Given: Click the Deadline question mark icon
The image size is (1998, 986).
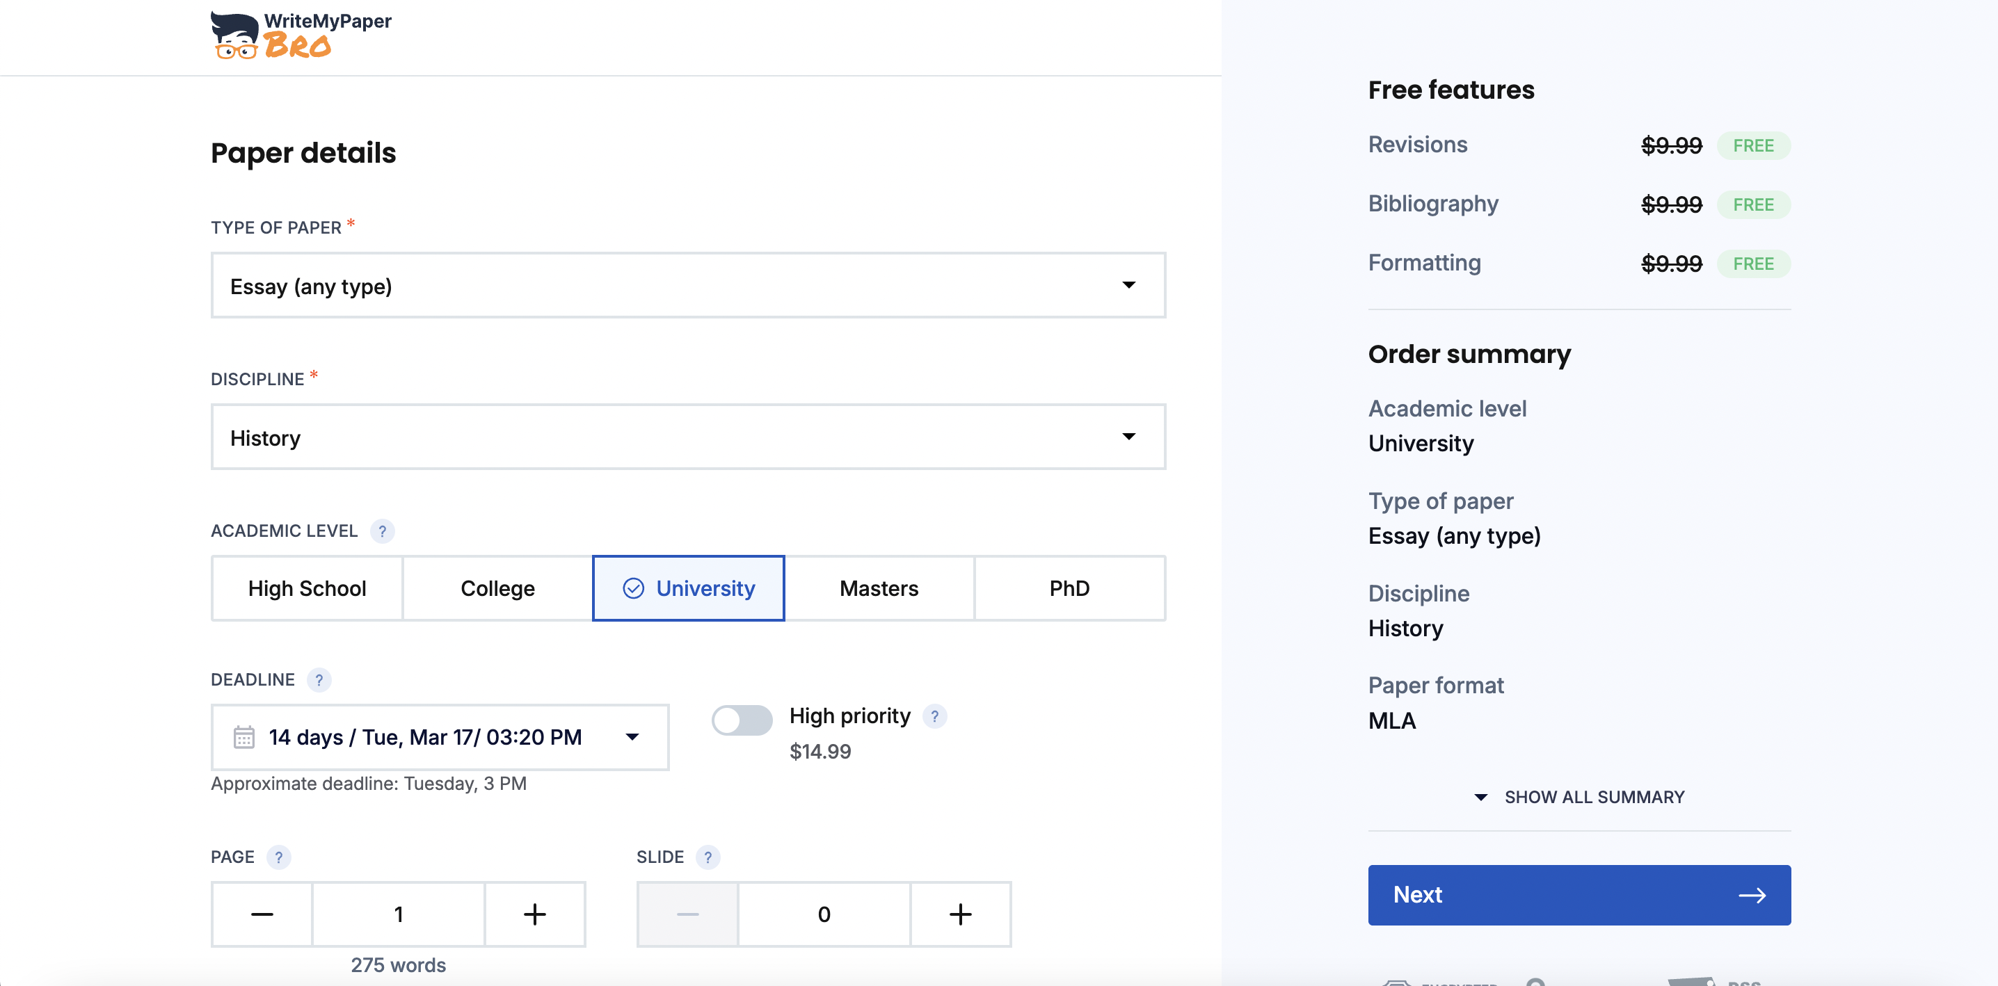Looking at the screenshot, I should click(x=319, y=680).
